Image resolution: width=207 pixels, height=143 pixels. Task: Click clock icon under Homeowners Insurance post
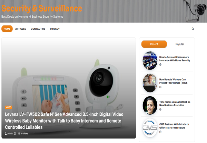click(x=160, y=64)
